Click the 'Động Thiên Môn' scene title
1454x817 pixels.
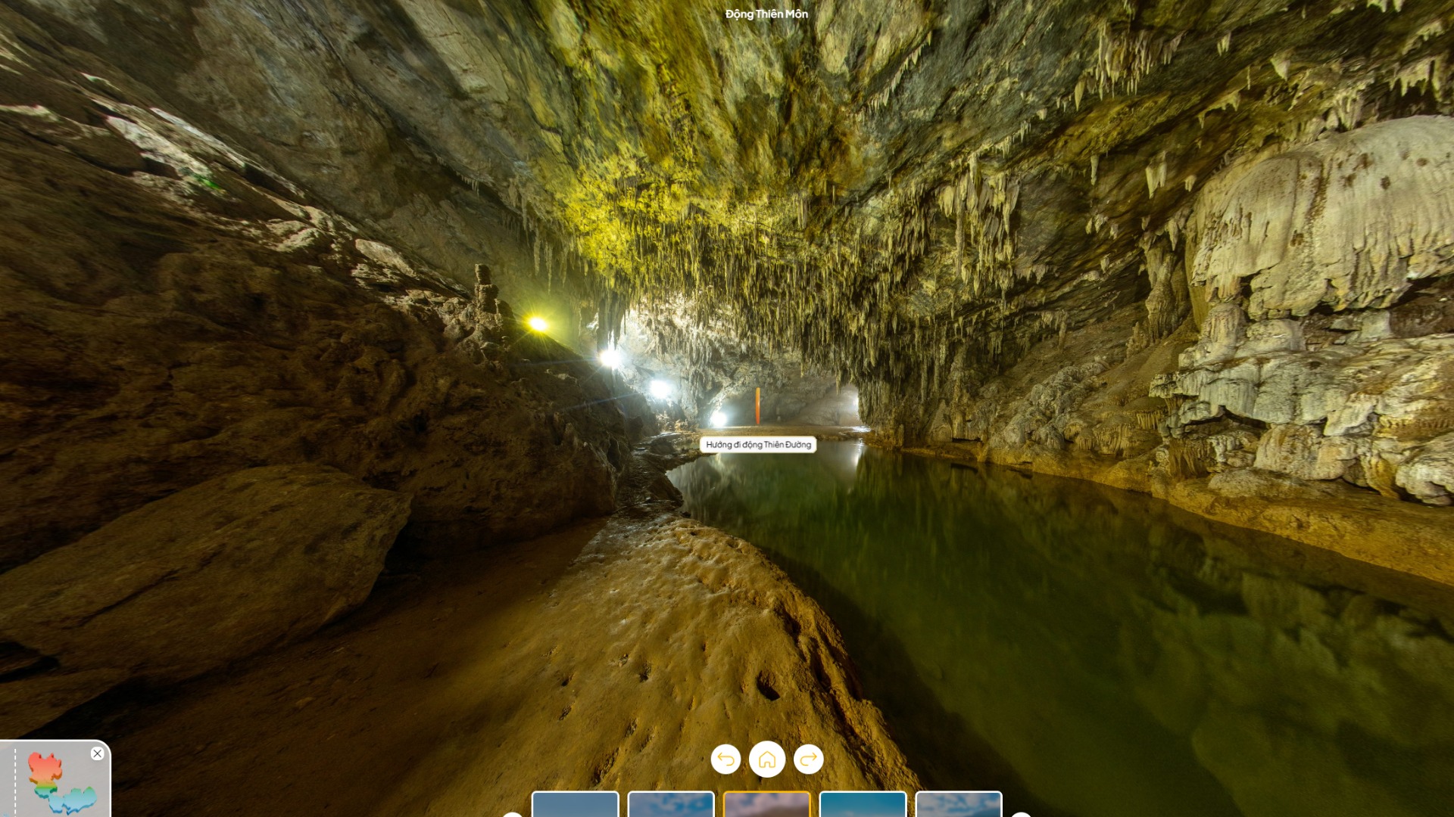click(766, 14)
